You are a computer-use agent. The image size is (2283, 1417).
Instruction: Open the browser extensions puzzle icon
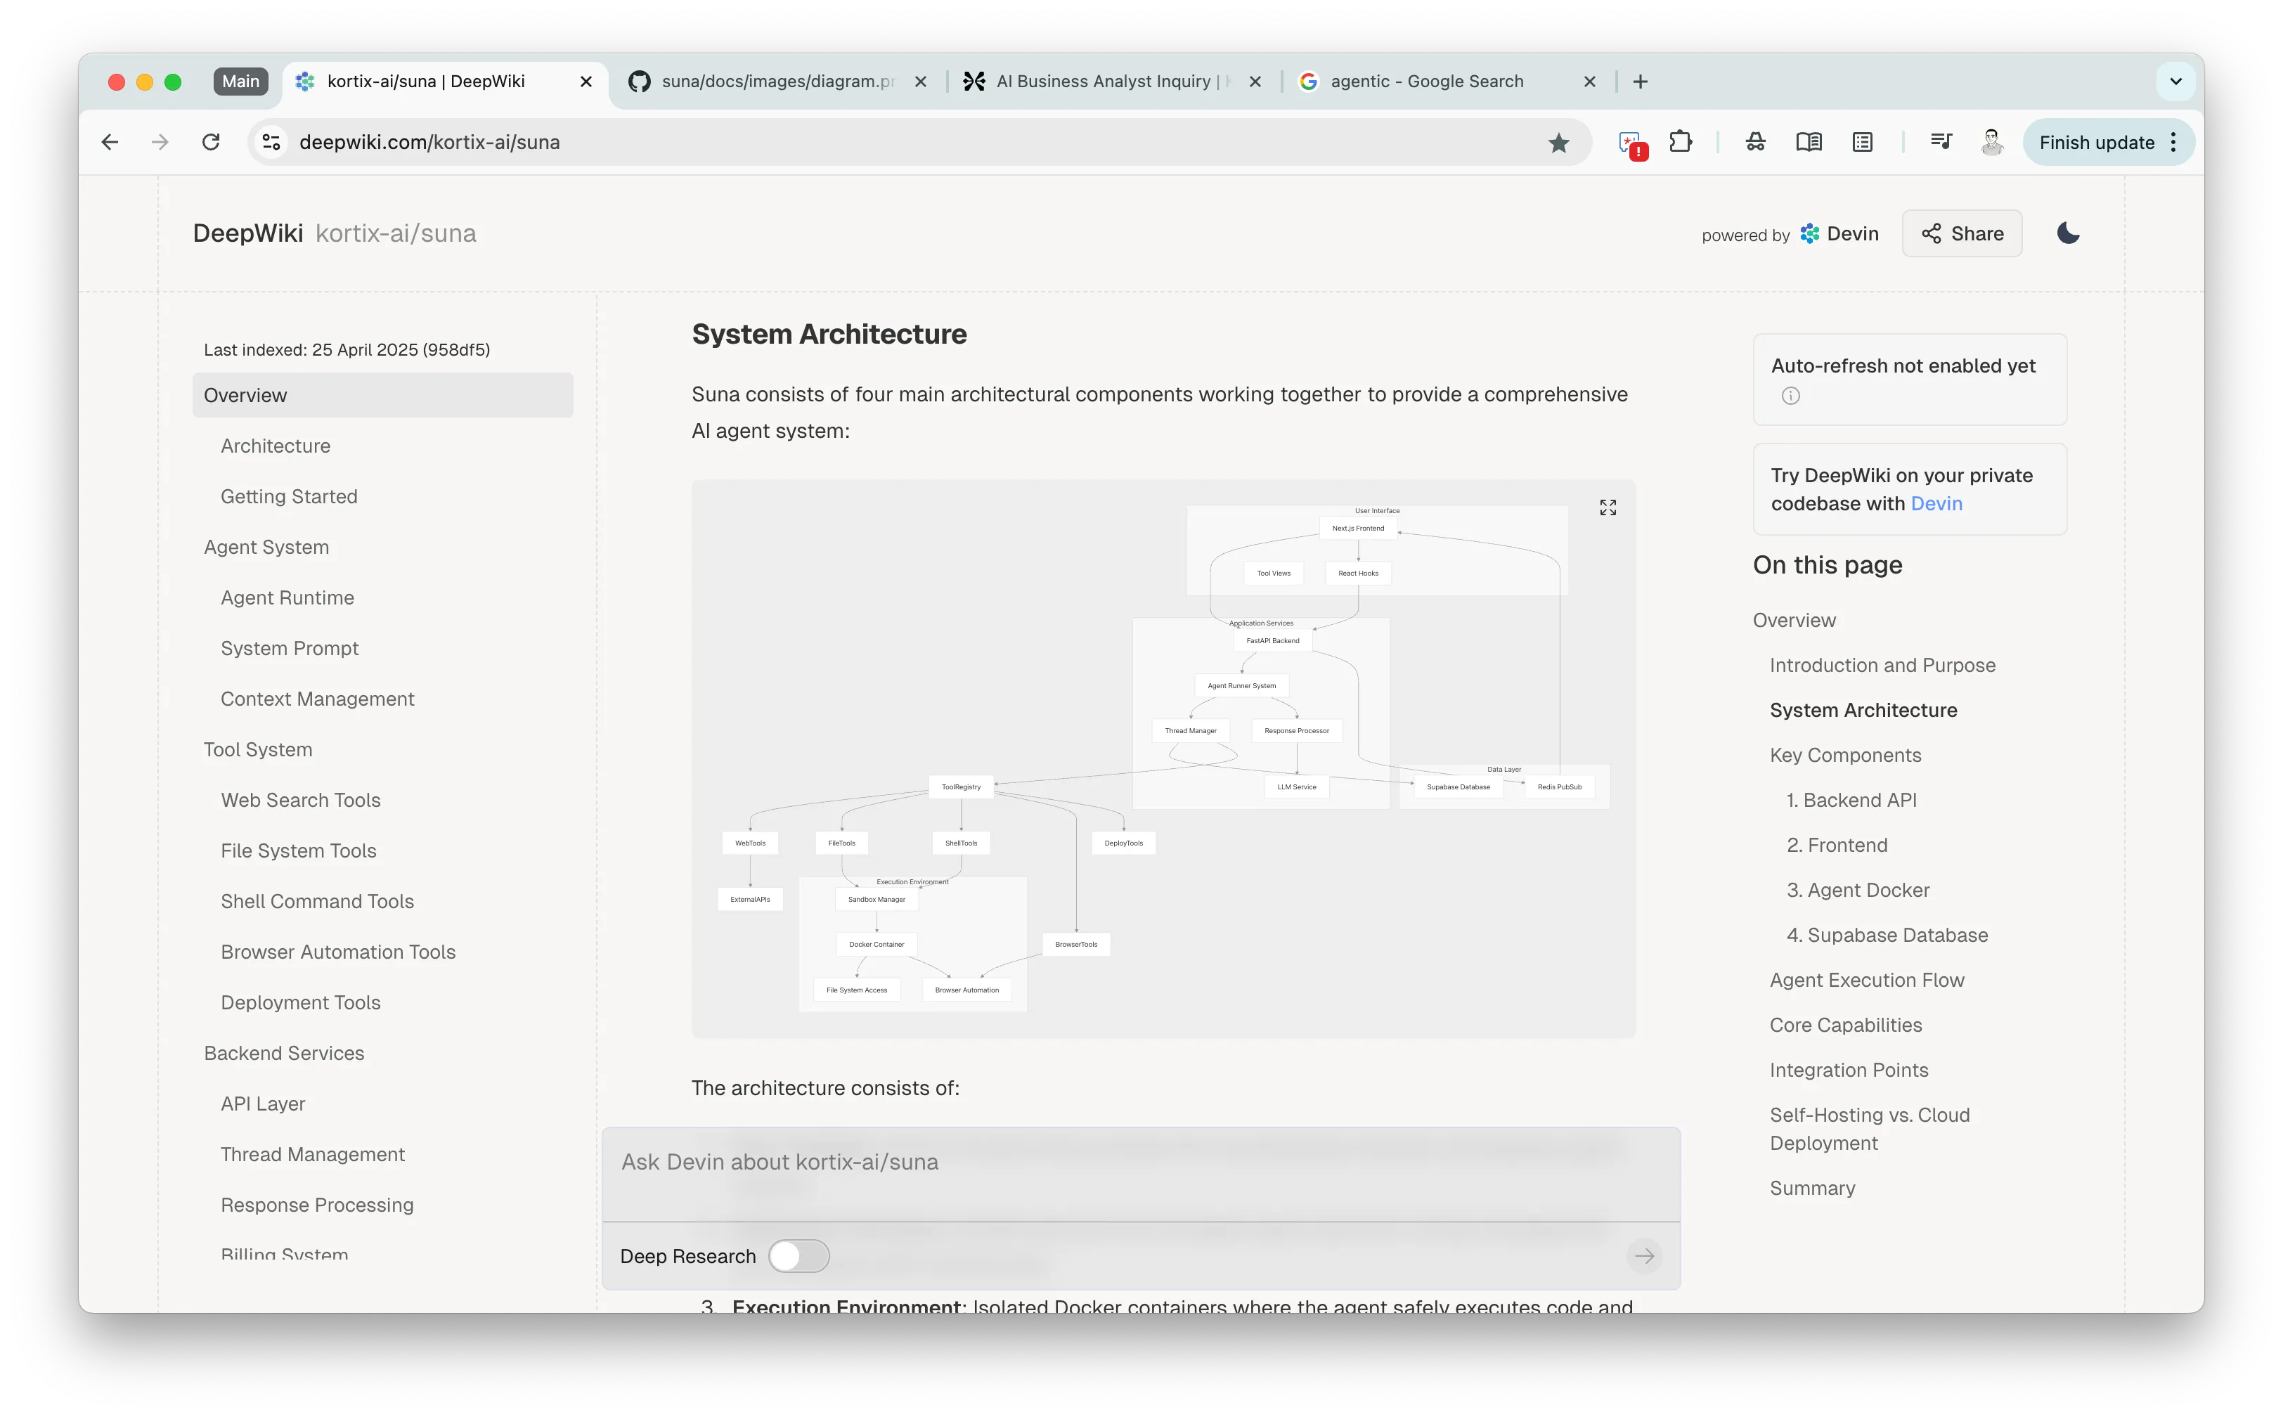1681,143
